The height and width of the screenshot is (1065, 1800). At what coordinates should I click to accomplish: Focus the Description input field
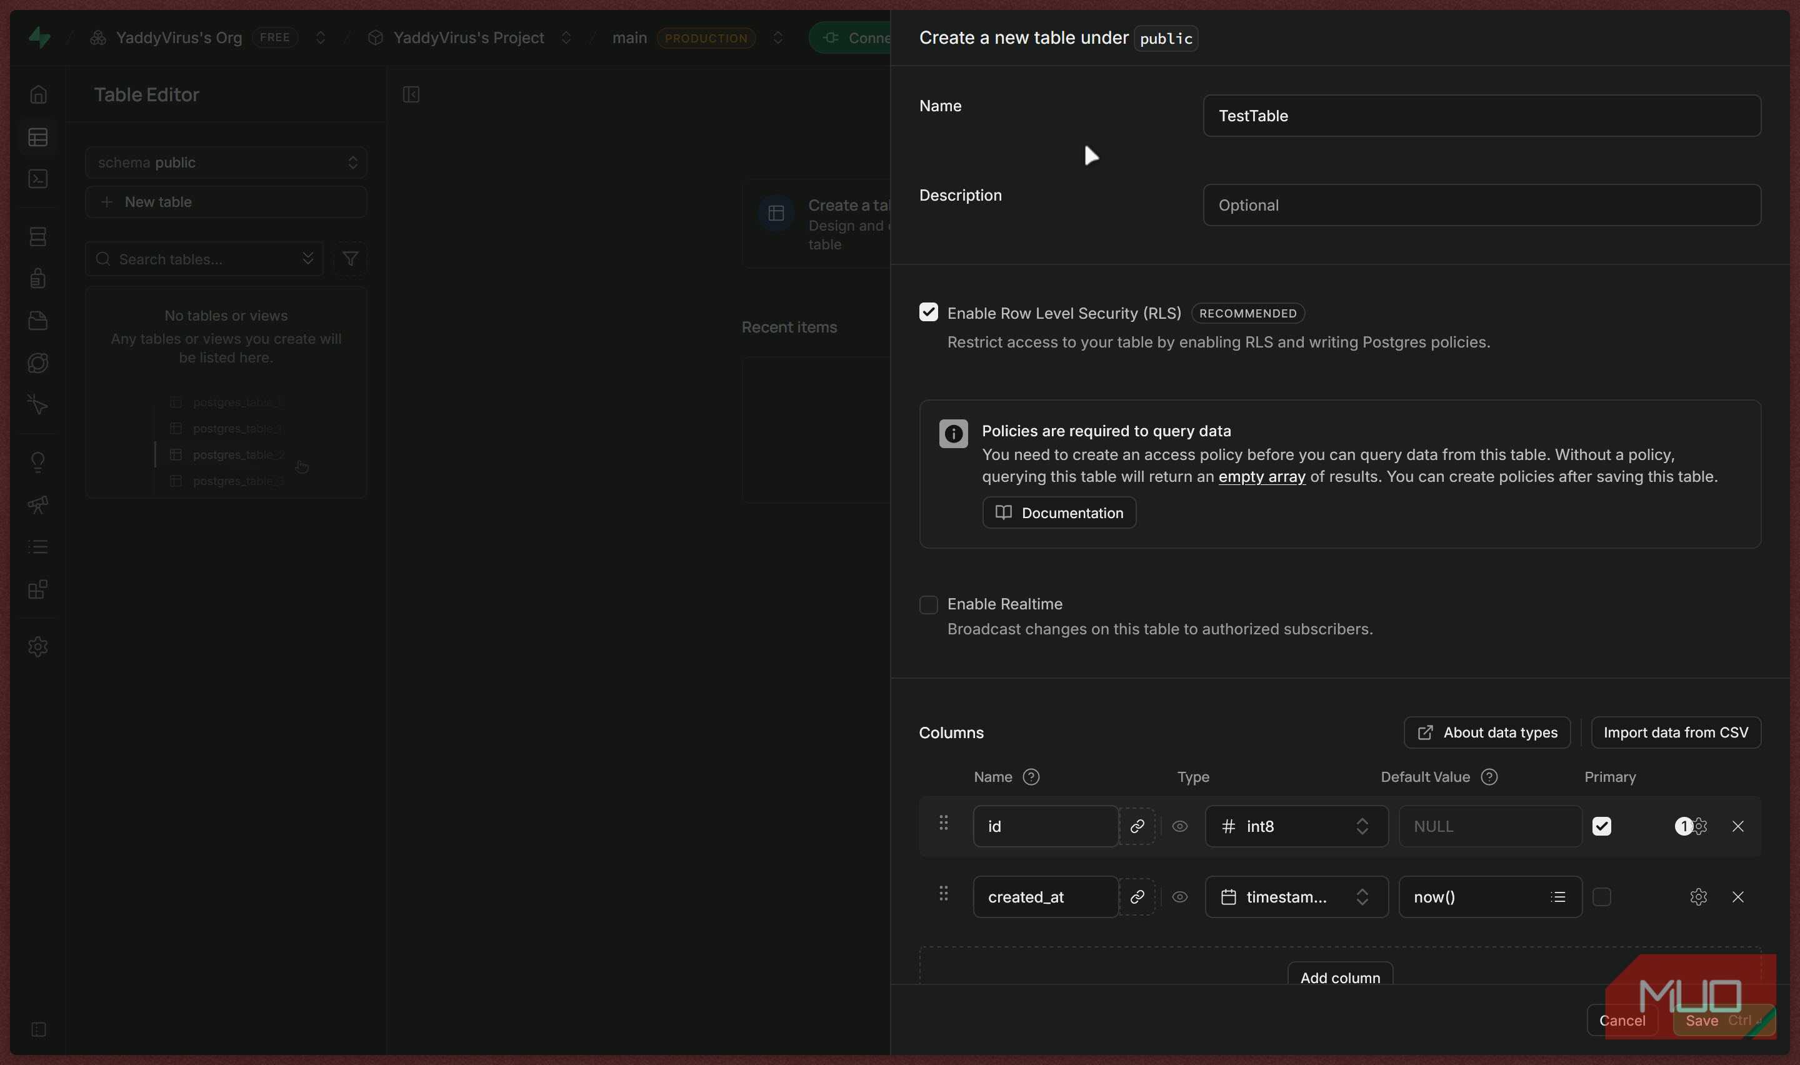coord(1481,204)
